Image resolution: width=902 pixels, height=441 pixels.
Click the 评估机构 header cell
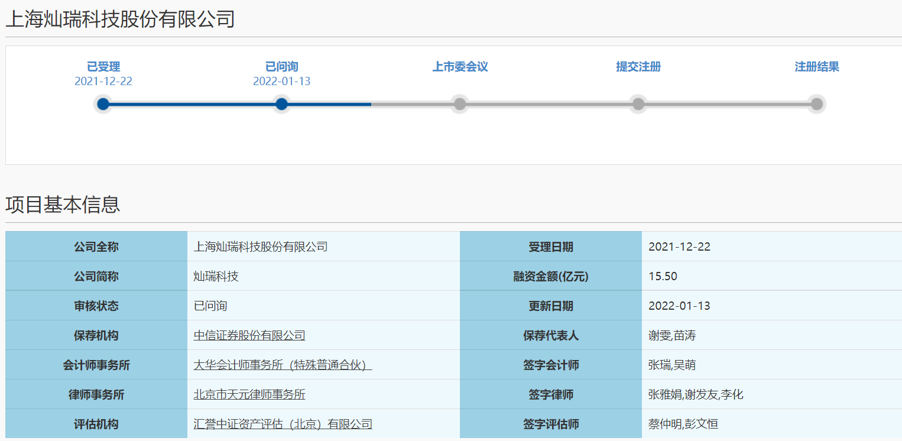coord(96,424)
